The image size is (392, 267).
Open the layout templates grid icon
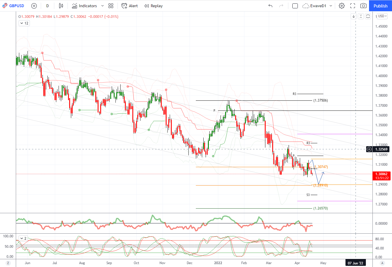click(111, 6)
